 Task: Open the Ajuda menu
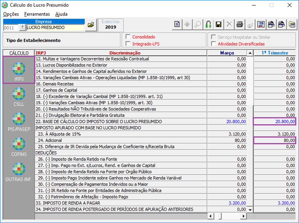click(61, 14)
